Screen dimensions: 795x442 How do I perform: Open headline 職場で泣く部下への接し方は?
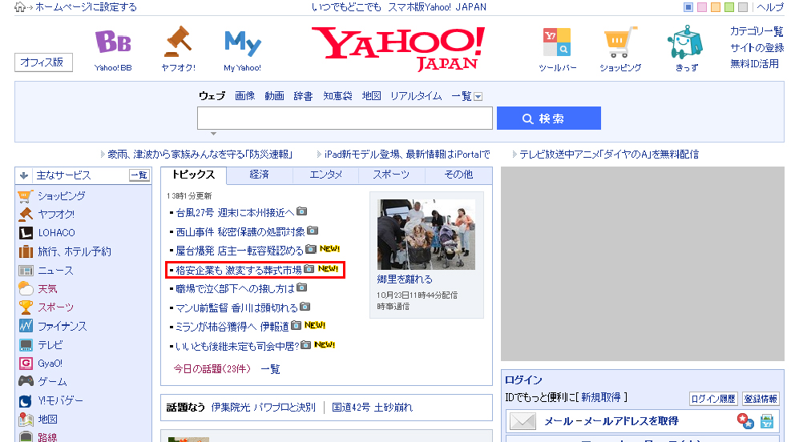pyautogui.click(x=236, y=288)
